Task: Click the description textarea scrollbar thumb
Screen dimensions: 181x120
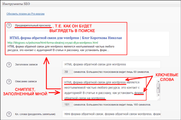Action: click(158, 88)
